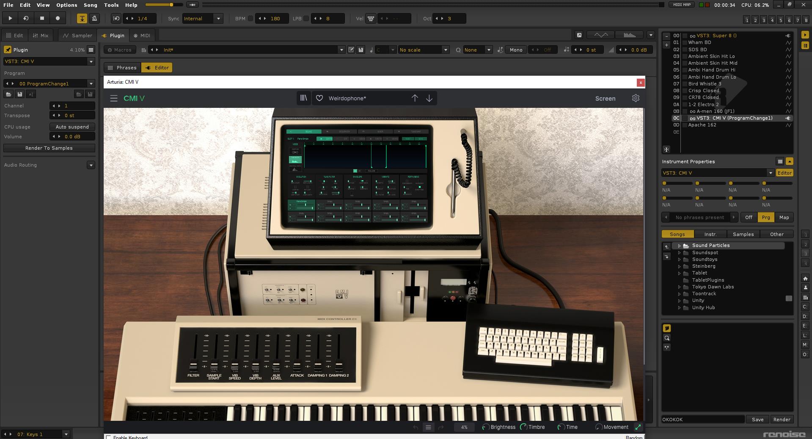Check Enable Keyboard checkbox
Image resolution: width=812 pixels, height=439 pixels.
(109, 437)
